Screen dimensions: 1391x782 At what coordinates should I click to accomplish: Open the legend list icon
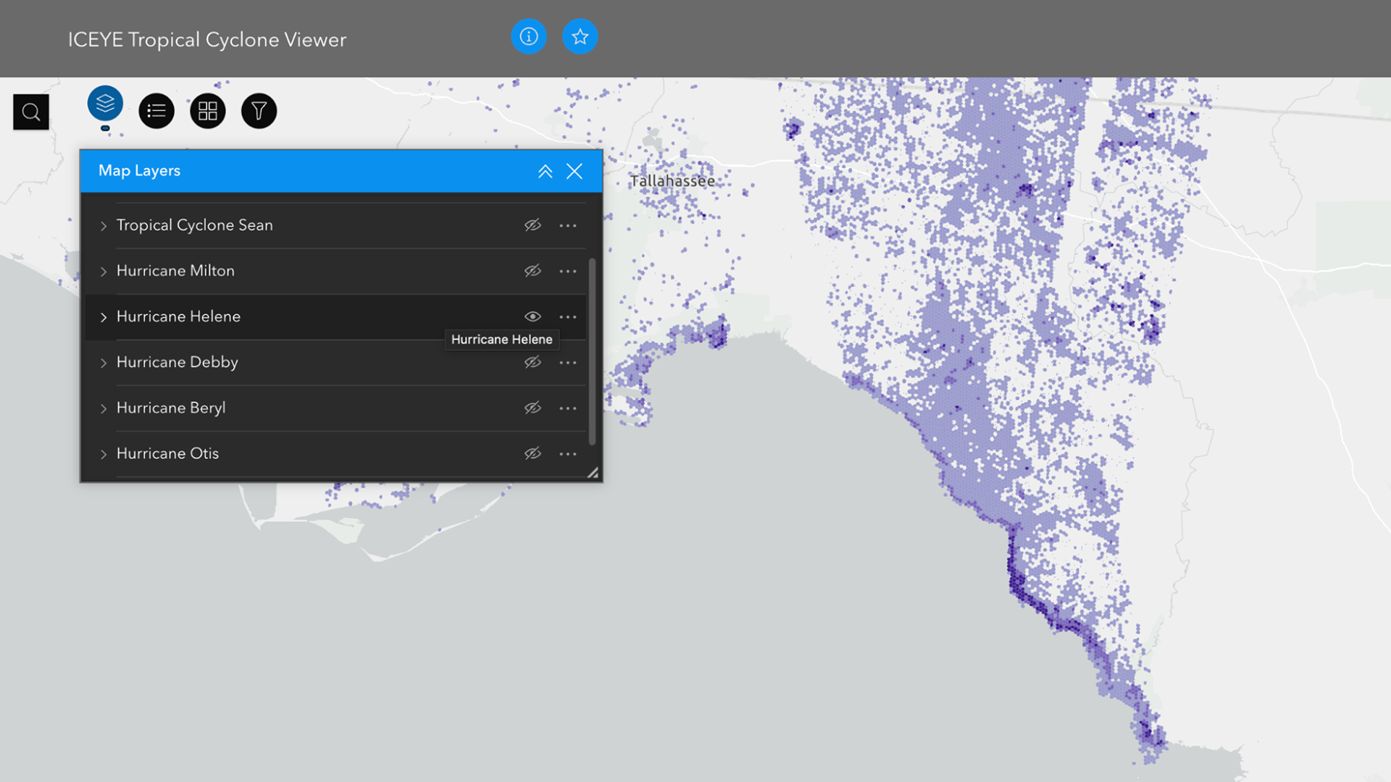pyautogui.click(x=156, y=111)
